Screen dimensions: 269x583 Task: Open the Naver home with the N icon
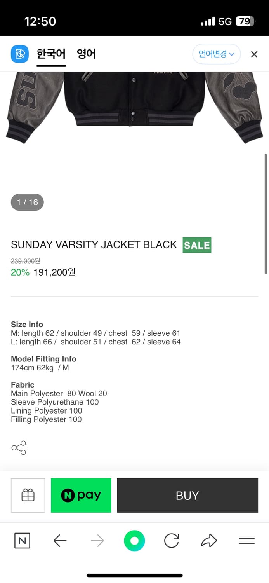click(22, 540)
